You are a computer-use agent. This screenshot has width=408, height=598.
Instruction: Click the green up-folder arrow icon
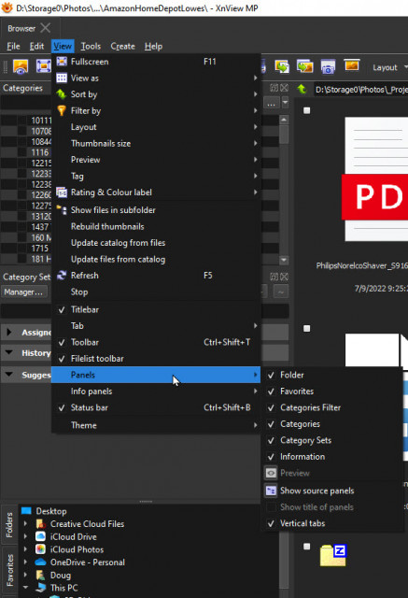[302, 90]
